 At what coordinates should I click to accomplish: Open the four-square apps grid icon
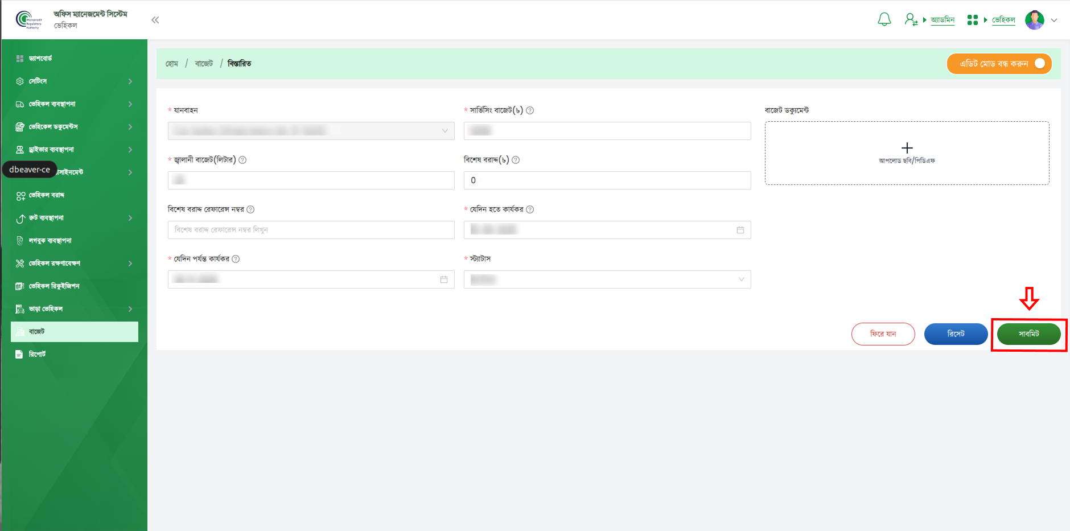972,20
